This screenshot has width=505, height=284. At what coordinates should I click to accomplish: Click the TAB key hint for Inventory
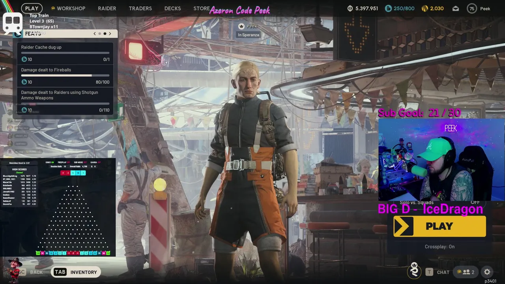60,272
